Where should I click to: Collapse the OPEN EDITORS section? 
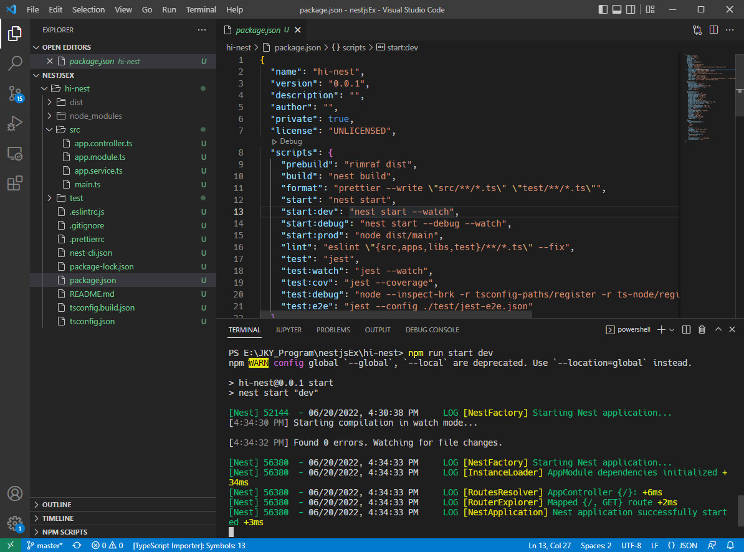pos(123,47)
